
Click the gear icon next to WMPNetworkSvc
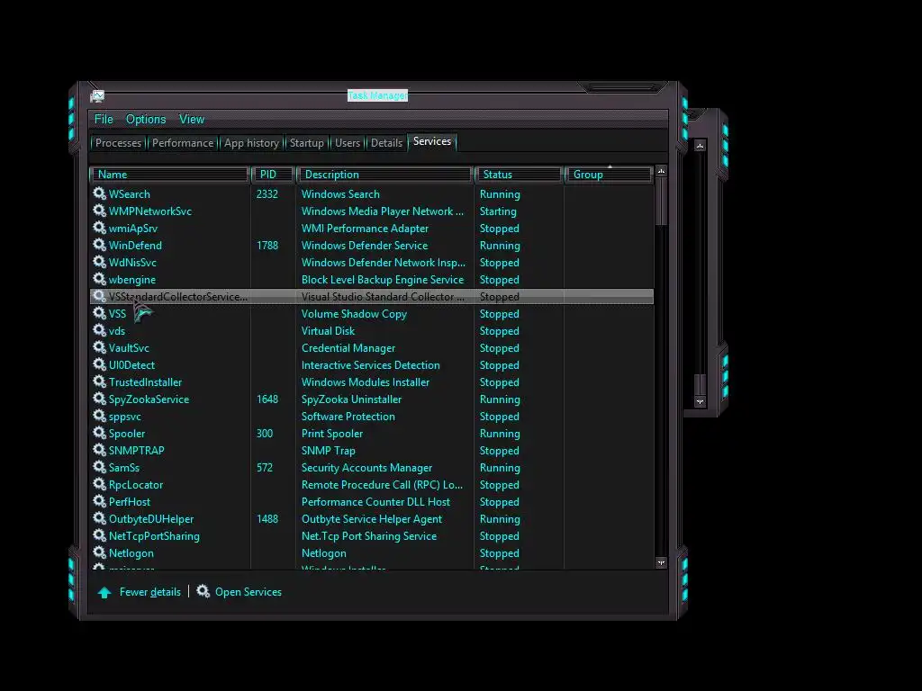[x=99, y=211]
